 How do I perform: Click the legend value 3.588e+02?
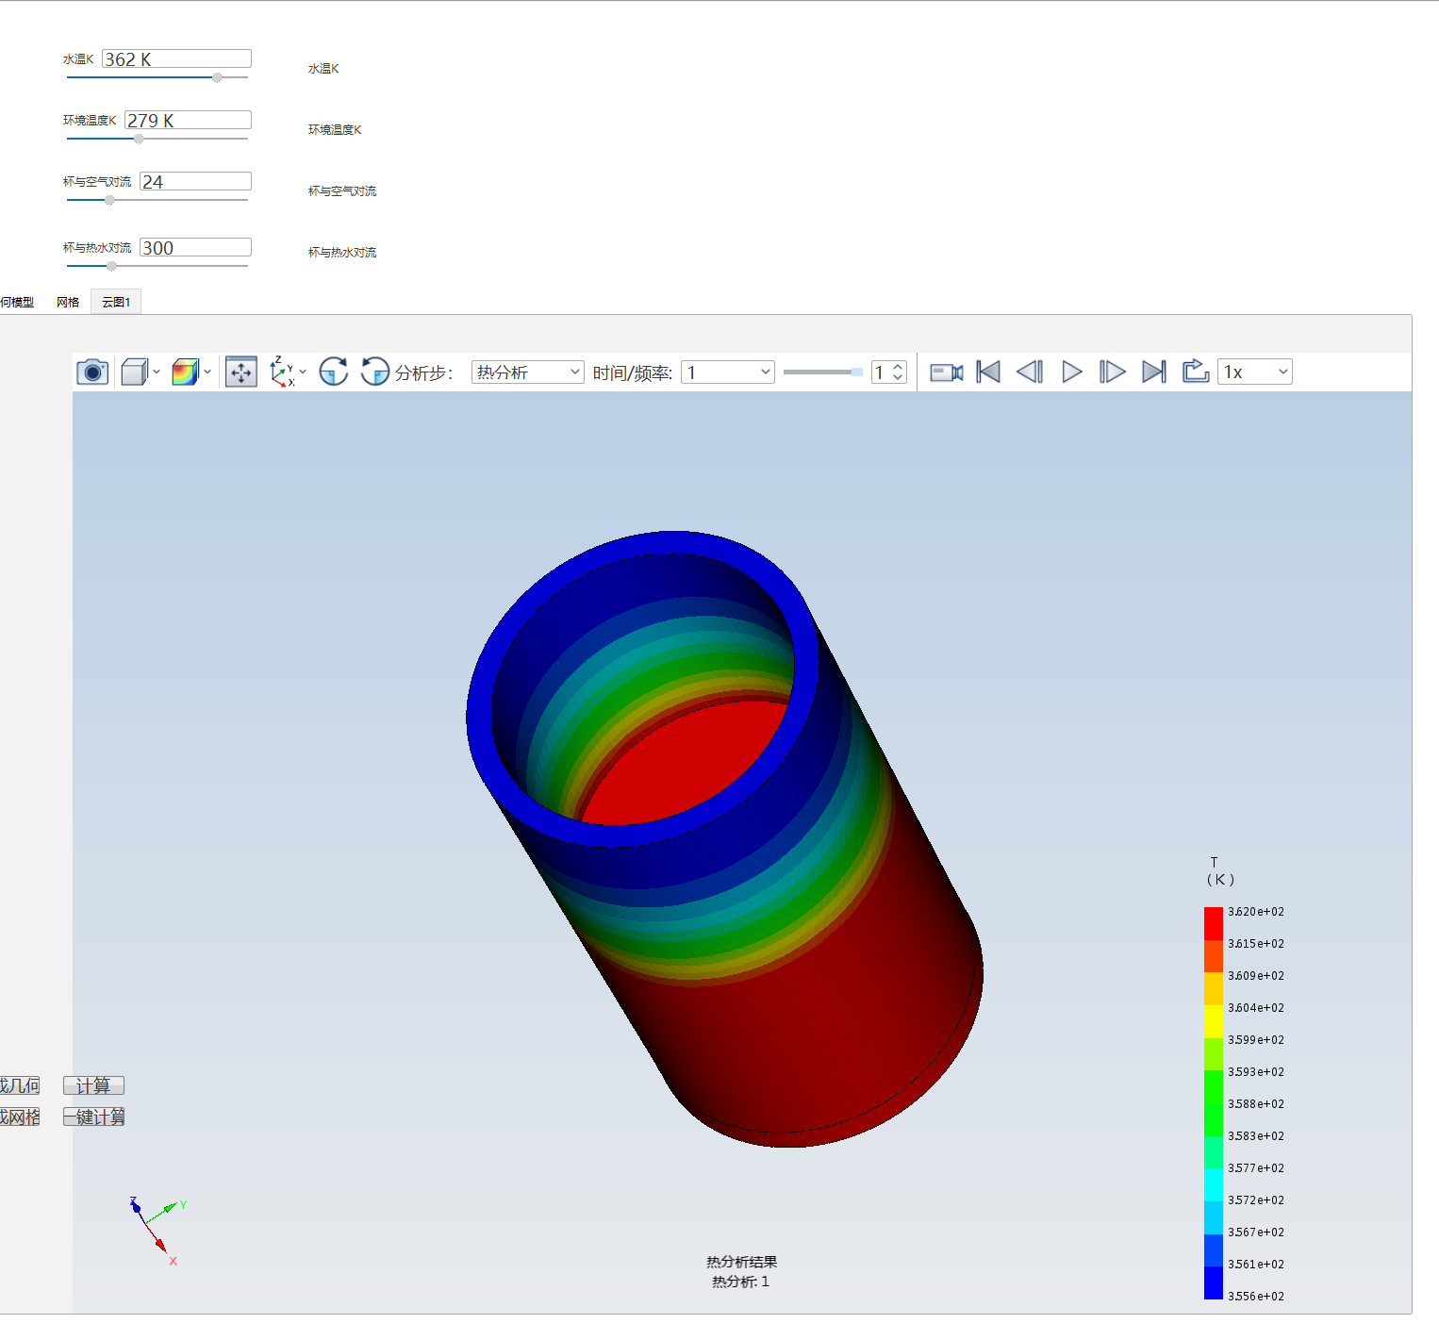point(1256,1103)
